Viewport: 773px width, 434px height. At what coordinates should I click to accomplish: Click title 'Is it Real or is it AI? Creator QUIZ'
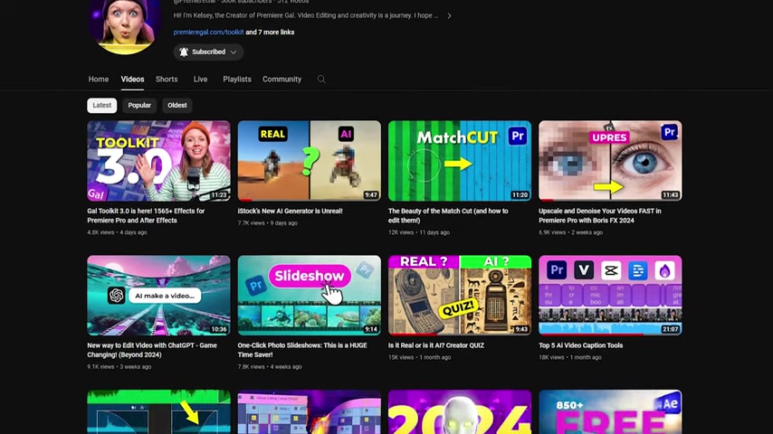(x=436, y=345)
